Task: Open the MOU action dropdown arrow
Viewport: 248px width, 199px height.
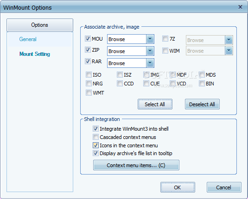Action: tap(150, 39)
